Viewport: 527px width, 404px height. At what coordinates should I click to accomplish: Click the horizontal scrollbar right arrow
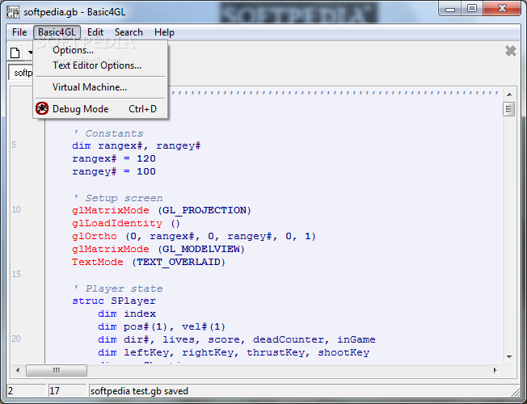[x=495, y=370]
